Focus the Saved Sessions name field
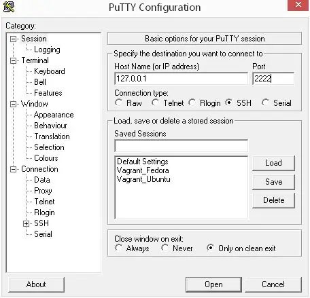 pos(182,146)
